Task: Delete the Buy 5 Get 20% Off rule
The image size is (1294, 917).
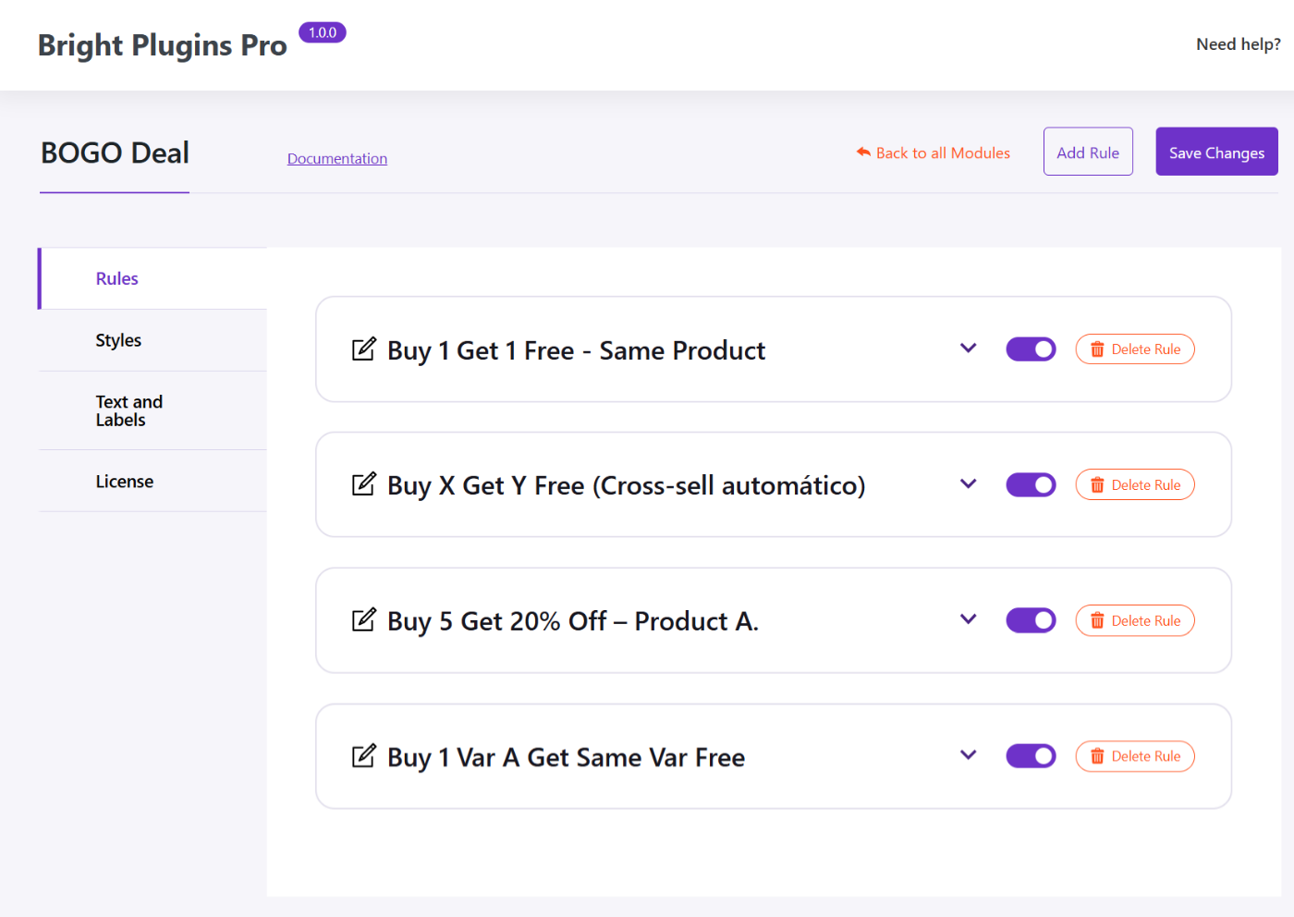Action: pyautogui.click(x=1134, y=620)
